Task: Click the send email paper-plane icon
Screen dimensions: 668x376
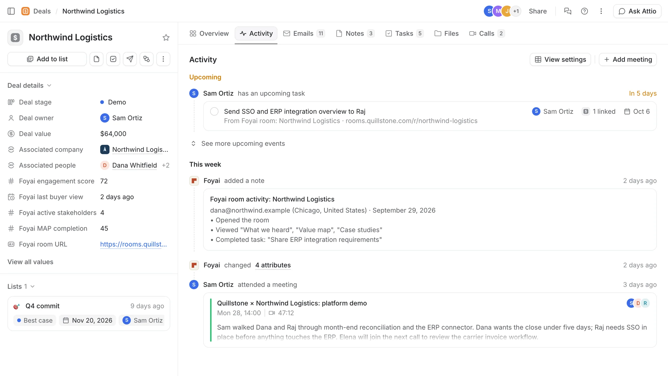Action: pos(130,59)
